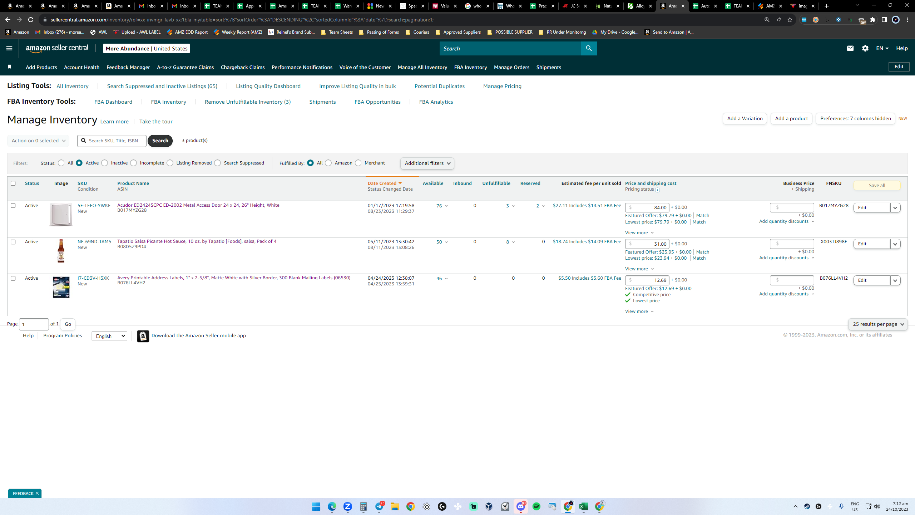Select the Incomplete status radio button
Image resolution: width=915 pixels, height=515 pixels.
(x=133, y=163)
